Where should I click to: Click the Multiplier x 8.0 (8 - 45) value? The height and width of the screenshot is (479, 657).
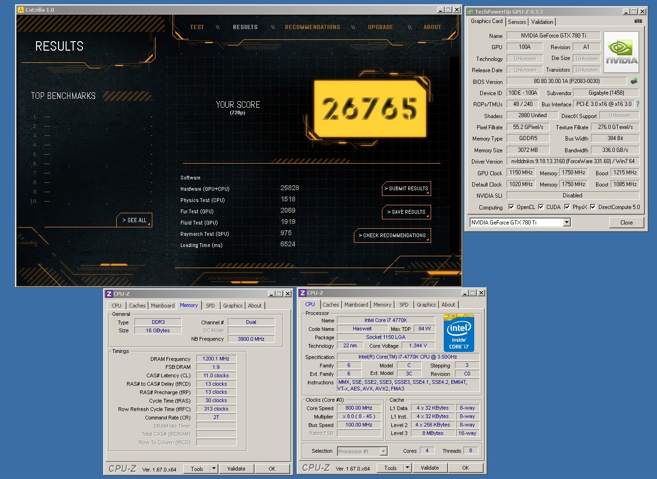click(359, 416)
